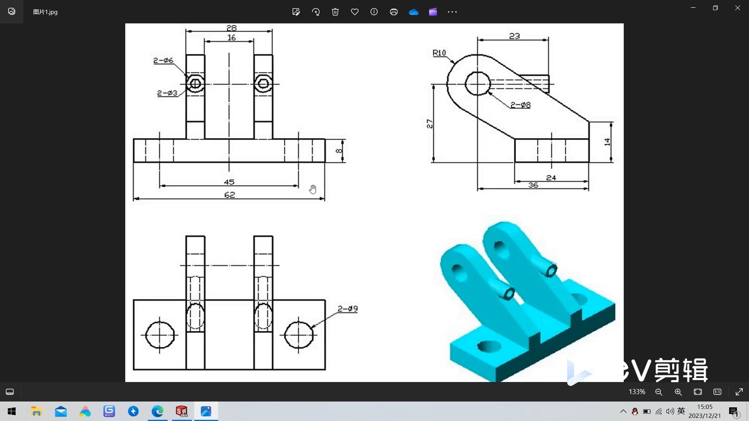Print the image via printer icon
Screen dimensions: 749x421
tap(394, 12)
